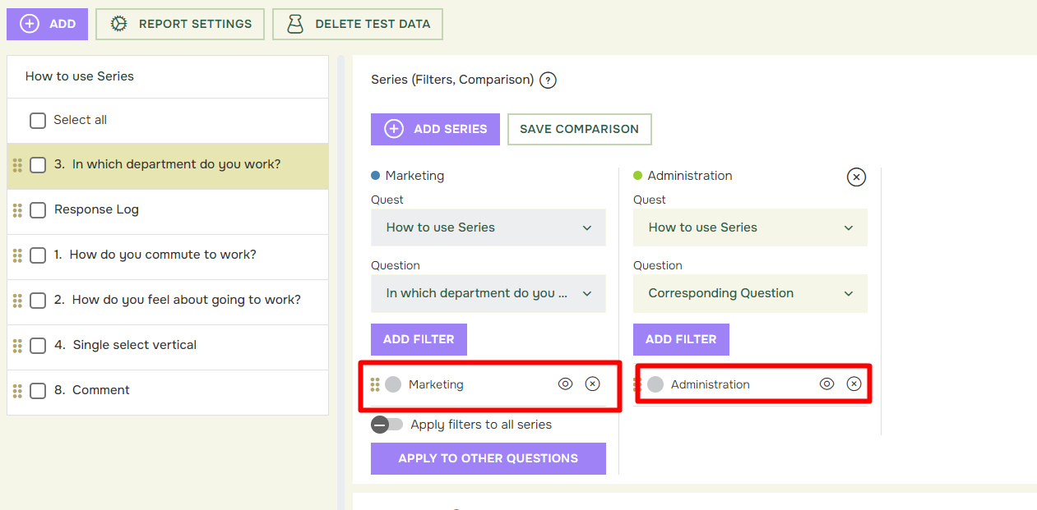Click ADD FILTER under Marketing series
Screen dimensions: 1037x510
pos(419,339)
